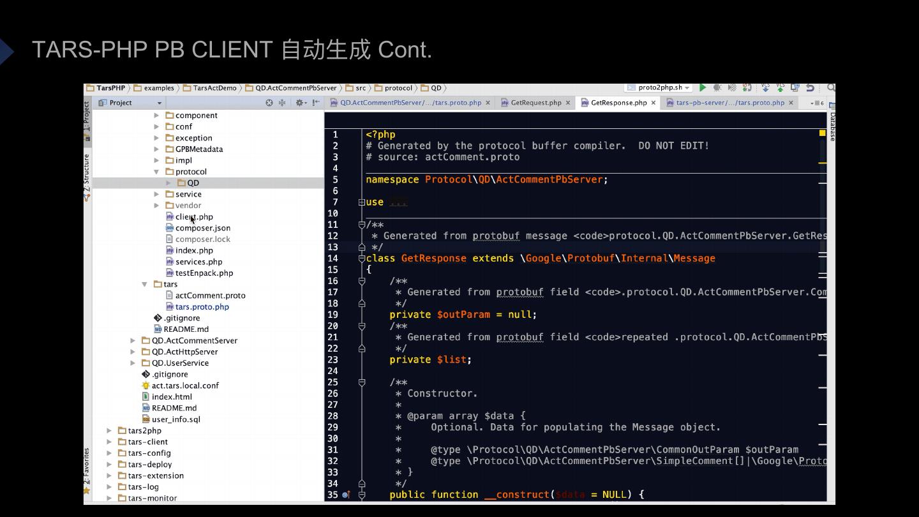Viewport: 919px width, 517px height.
Task: Click the VCS update project icon
Action: click(x=765, y=88)
